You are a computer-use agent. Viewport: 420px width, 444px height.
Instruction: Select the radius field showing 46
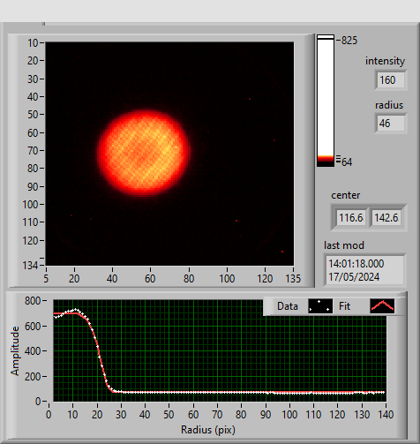391,124
